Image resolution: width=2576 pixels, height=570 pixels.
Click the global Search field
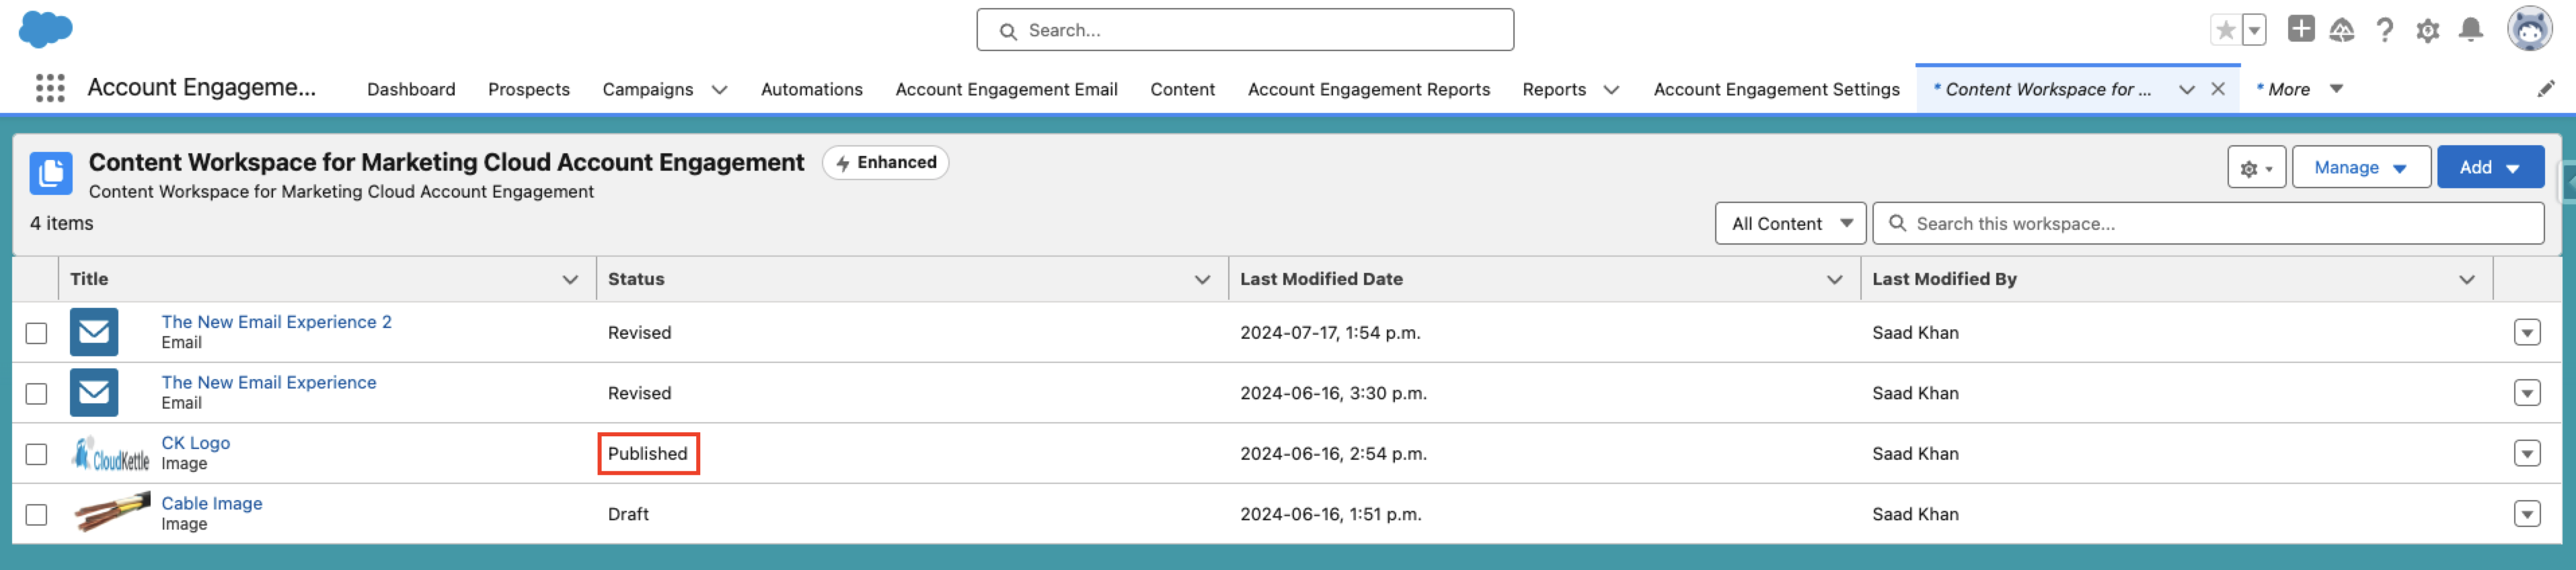coord(1244,30)
